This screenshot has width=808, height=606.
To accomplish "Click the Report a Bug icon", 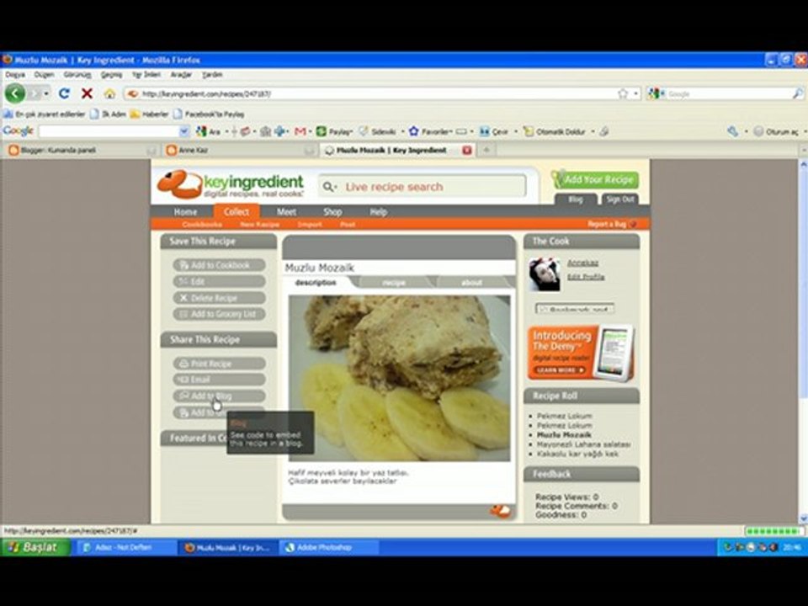I will 633,224.
